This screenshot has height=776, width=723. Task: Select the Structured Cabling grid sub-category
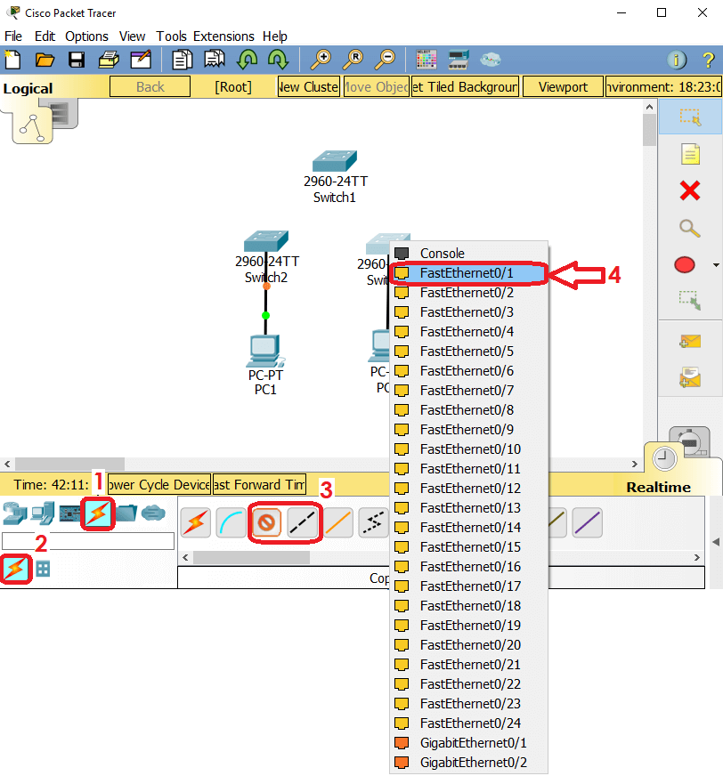[43, 570]
